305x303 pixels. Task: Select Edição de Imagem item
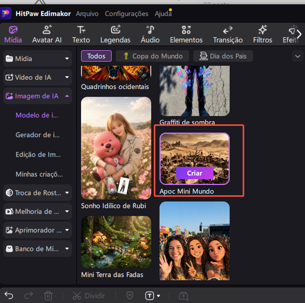[x=38, y=154]
